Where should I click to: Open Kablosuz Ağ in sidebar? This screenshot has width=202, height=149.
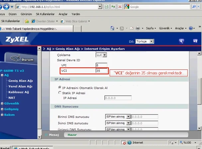click(19, 92)
